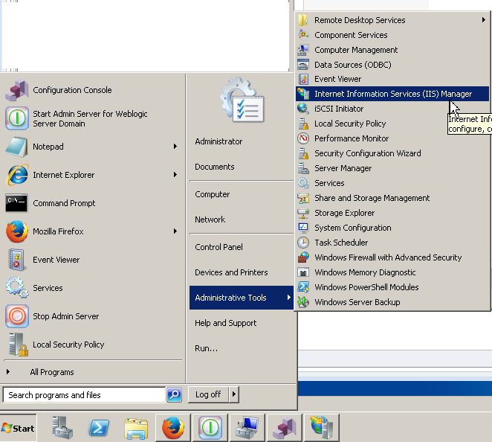The height and width of the screenshot is (442, 492).
Task: Expand Notepad recent items arrow
Action: click(x=175, y=147)
